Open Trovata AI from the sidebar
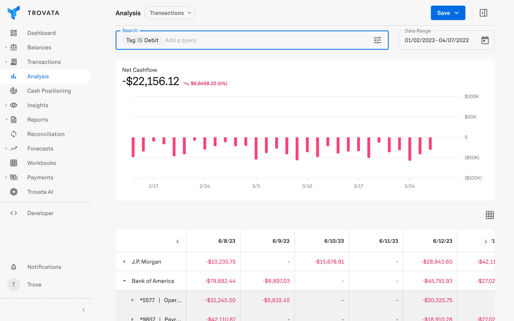The width and height of the screenshot is (514, 321). coord(40,192)
